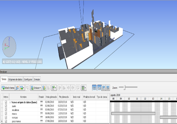Click the agosto 2018 Gantt header
The width and height of the screenshot is (177, 124).
click(115, 95)
